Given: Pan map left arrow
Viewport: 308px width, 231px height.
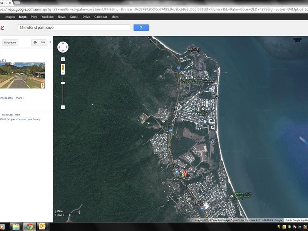Looking at the screenshot, I should tap(59, 47).
